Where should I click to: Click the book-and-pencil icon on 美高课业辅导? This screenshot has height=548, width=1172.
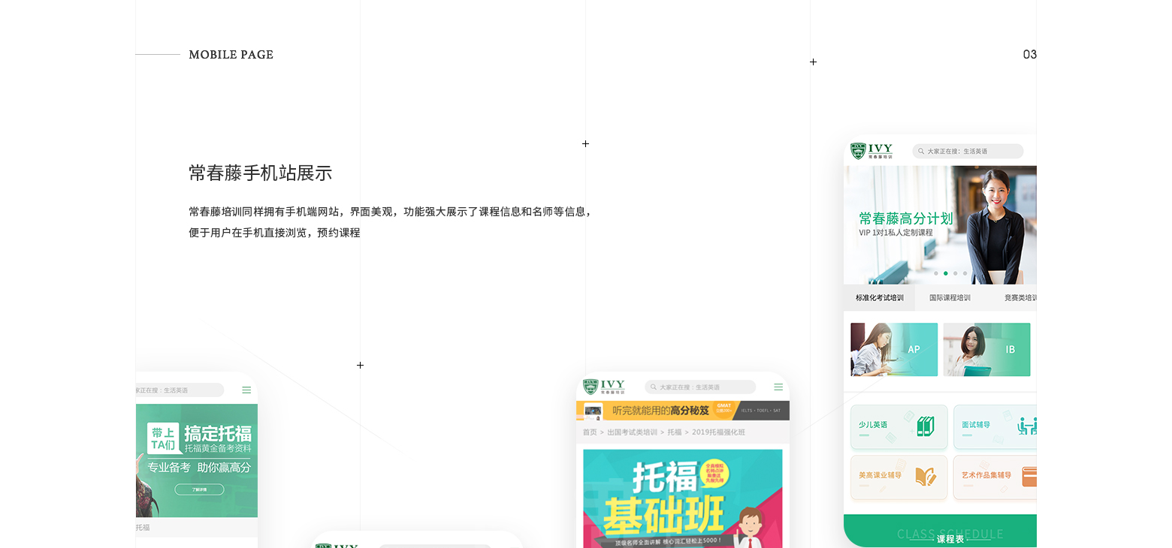926,477
